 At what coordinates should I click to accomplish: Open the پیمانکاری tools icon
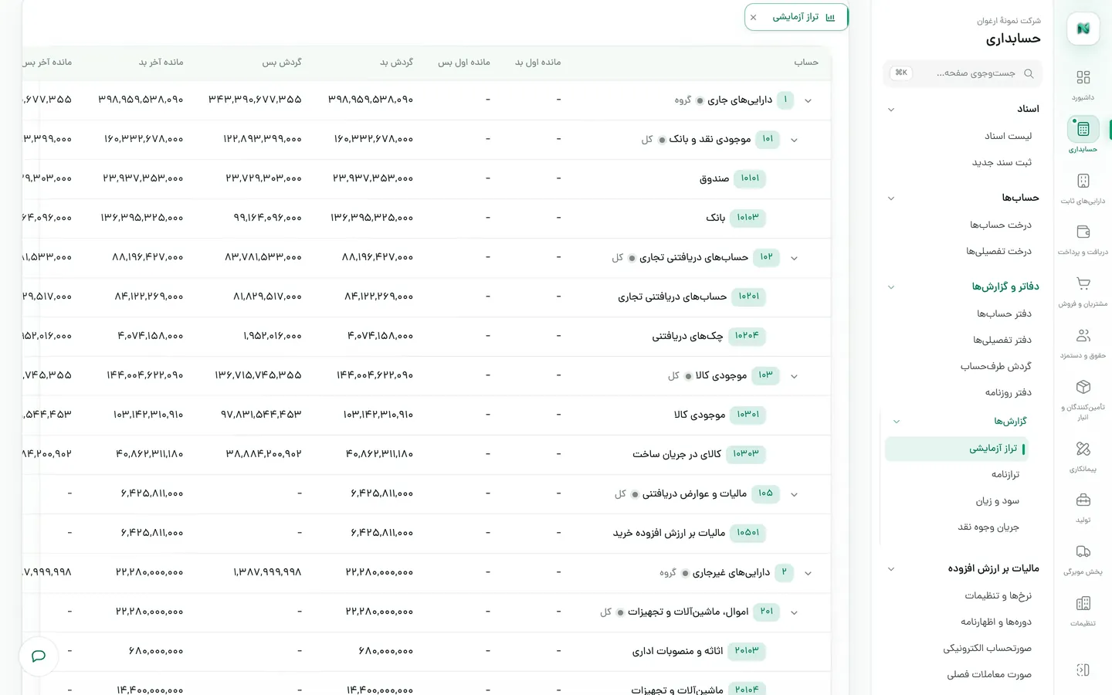(x=1083, y=449)
